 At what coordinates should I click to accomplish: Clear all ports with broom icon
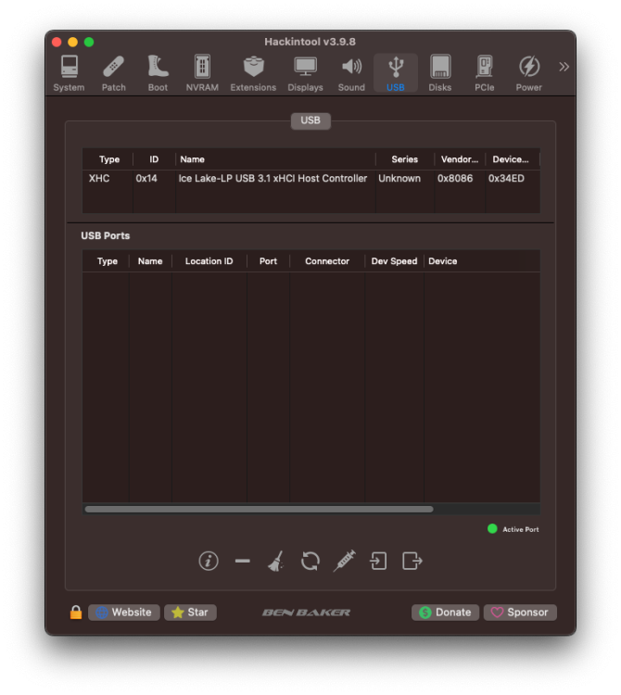click(x=275, y=561)
